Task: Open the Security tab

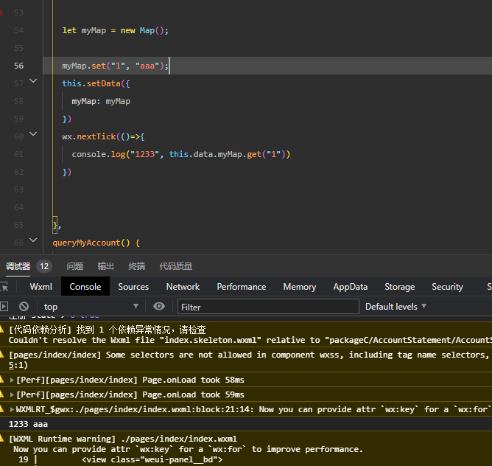Action: (x=447, y=287)
